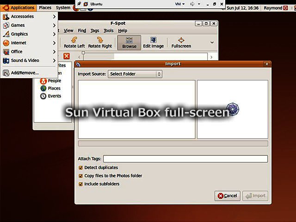Click the Attach Tags text field
This screenshot has height=222, width=296.
(x=185, y=159)
